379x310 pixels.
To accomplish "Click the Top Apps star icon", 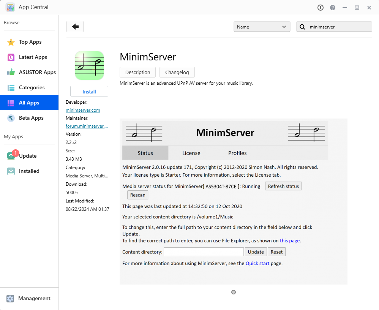I will tap(11, 42).
